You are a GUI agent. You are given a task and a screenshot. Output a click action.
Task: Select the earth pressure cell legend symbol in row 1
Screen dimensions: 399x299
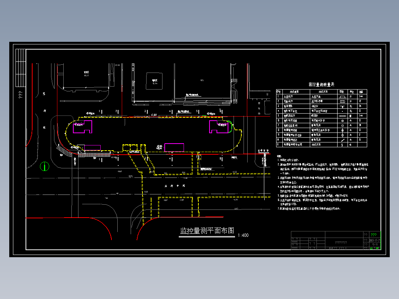click(342, 97)
